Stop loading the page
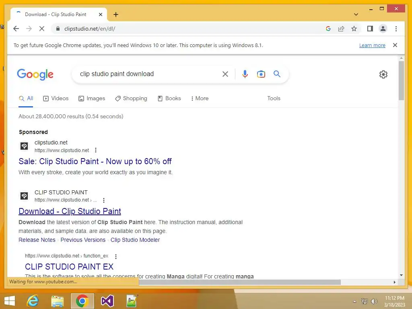Image resolution: width=412 pixels, height=309 pixels. [x=42, y=29]
